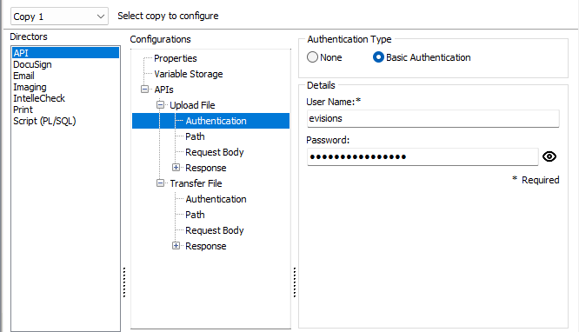The image size is (579, 332).
Task: Collapse the Upload File node
Action: [x=160, y=105]
